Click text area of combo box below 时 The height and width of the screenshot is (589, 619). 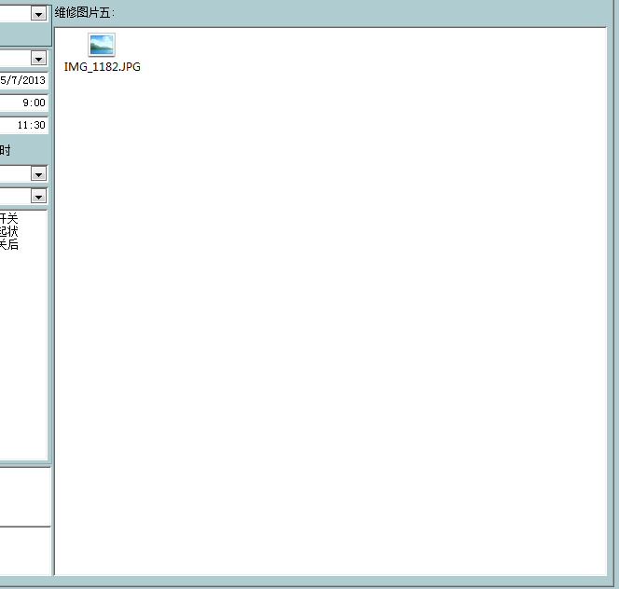pos(14,174)
